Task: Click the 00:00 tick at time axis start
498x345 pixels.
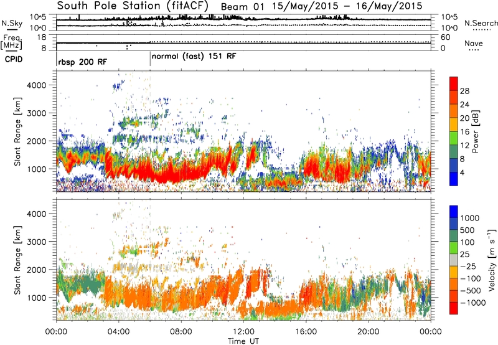Action: point(56,332)
